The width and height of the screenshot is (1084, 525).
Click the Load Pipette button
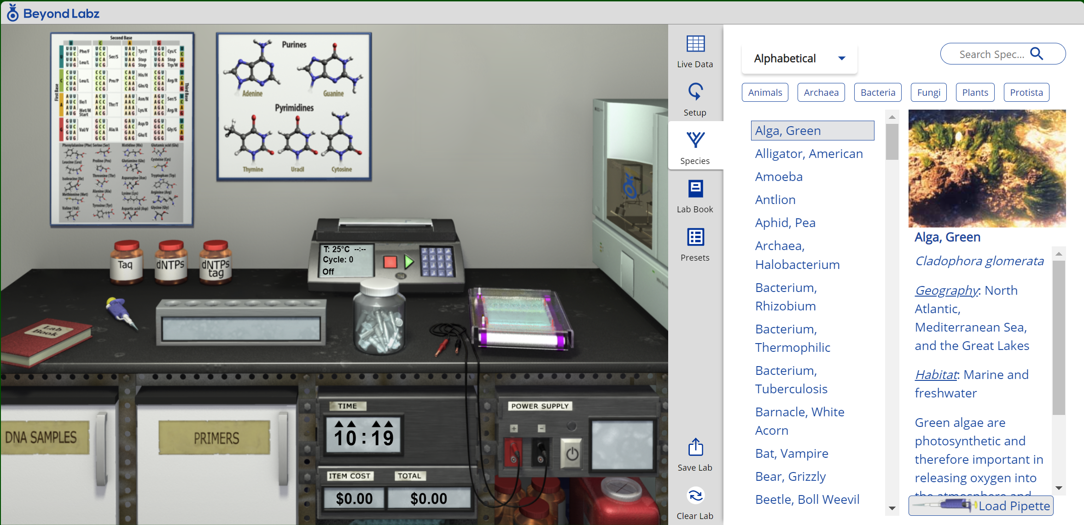coord(981,506)
